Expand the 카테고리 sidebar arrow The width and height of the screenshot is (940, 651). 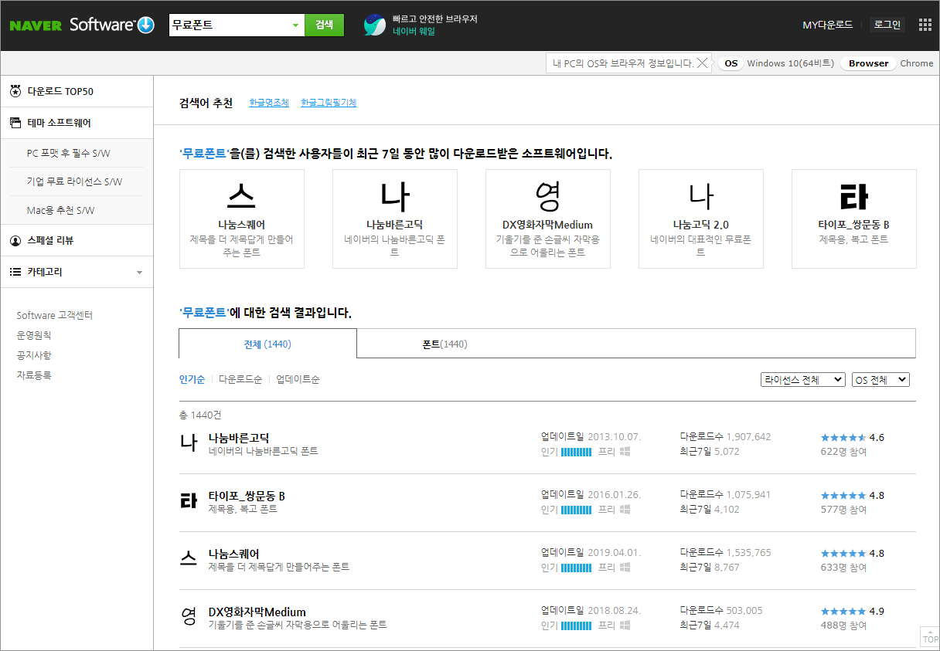(x=139, y=273)
